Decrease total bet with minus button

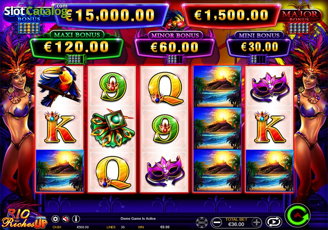[x=216, y=222]
